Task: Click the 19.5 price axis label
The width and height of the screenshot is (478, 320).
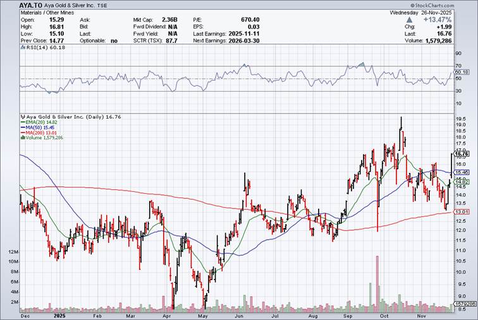Action: [461, 119]
